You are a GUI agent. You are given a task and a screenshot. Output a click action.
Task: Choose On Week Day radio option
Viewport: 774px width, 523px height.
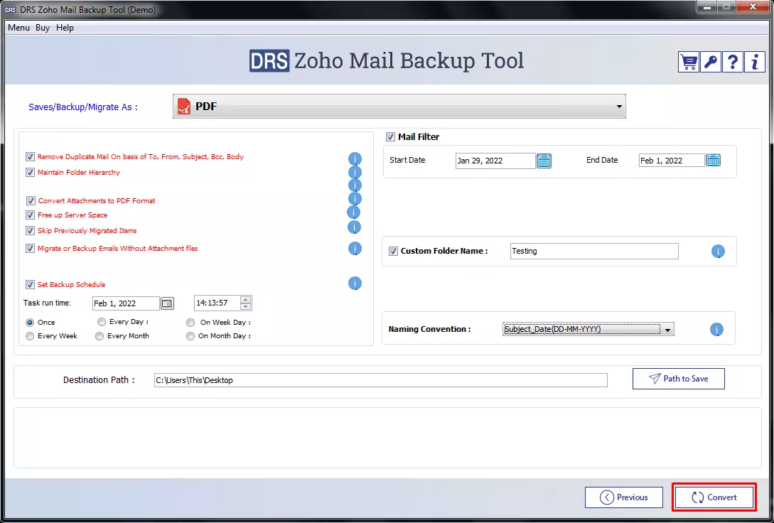[x=190, y=323]
